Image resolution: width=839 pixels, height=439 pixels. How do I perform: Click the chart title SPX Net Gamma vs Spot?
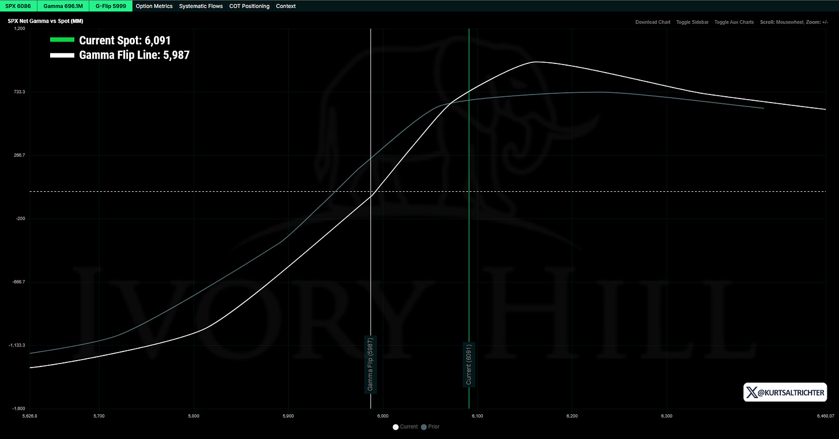pyautogui.click(x=45, y=21)
